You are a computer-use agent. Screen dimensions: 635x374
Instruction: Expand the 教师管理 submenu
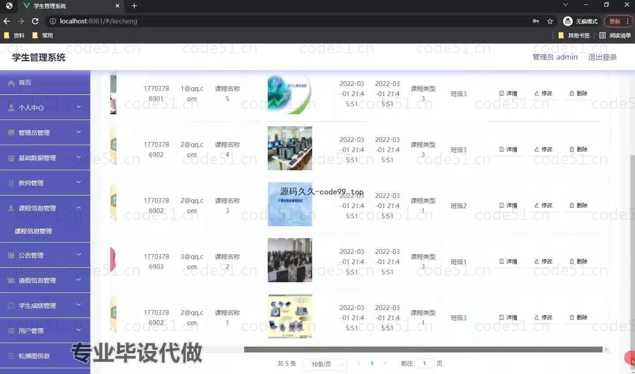click(x=79, y=182)
